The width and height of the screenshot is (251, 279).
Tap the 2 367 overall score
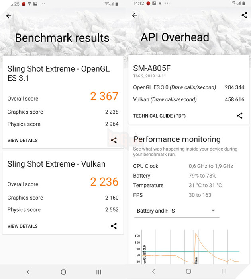104,96
